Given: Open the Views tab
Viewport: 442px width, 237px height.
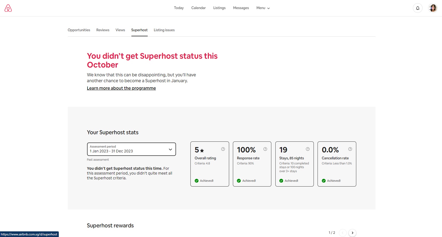Looking at the screenshot, I should tap(120, 30).
